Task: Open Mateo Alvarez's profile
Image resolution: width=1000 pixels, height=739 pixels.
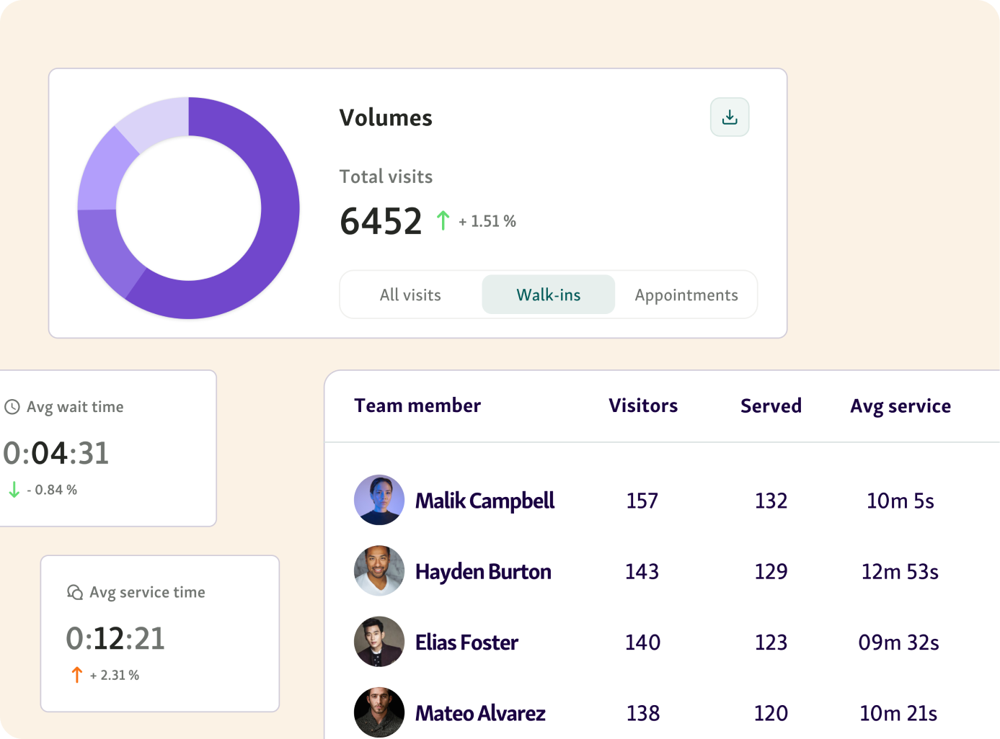Action: coord(479,712)
